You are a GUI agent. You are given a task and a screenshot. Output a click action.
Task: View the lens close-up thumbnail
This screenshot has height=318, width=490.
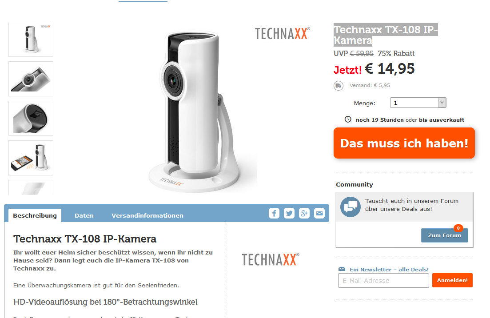tap(31, 79)
